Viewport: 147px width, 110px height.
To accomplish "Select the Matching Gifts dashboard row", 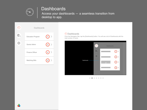I will point(39,61).
